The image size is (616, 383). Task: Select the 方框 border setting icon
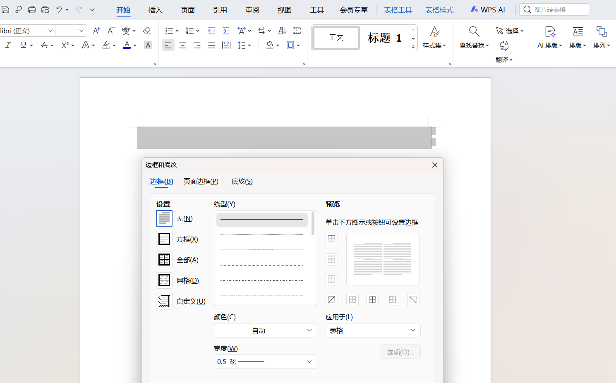coord(164,239)
